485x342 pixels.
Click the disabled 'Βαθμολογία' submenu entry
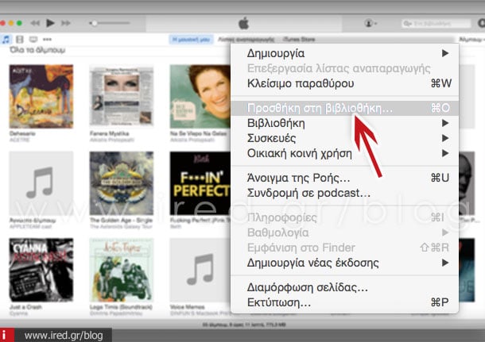click(x=344, y=232)
